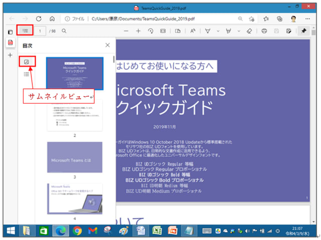Click the browser forward arrow

(25, 19)
